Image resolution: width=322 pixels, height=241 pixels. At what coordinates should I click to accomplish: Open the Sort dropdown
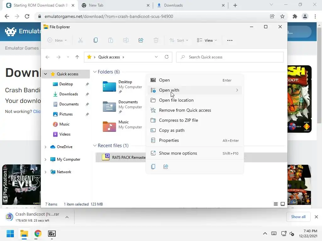click(x=179, y=40)
